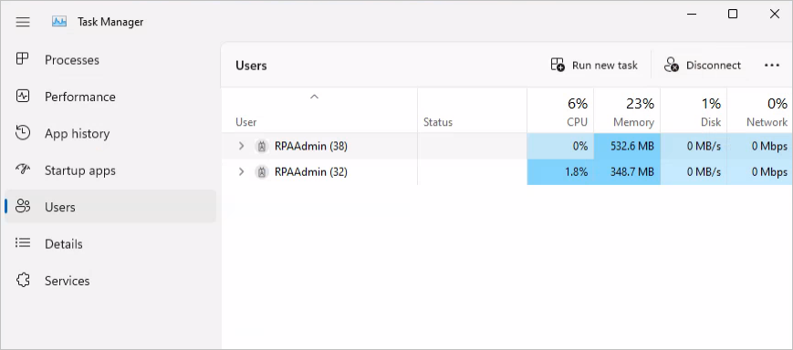The width and height of the screenshot is (793, 350).
Task: Click the App history clock icon
Action: (23, 133)
